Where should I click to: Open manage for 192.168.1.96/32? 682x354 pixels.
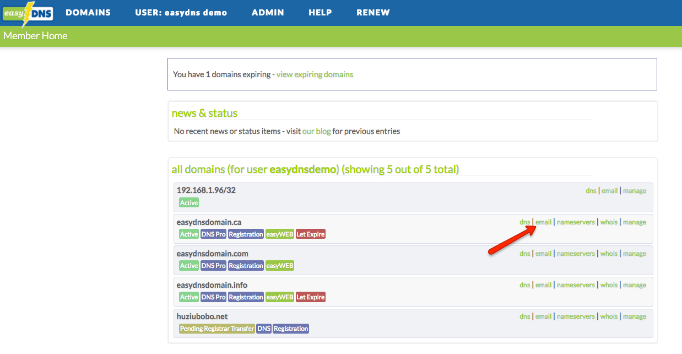click(x=635, y=190)
